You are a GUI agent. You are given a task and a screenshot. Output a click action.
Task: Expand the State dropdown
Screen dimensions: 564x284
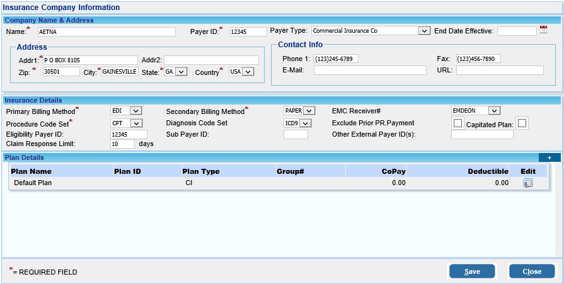point(181,72)
